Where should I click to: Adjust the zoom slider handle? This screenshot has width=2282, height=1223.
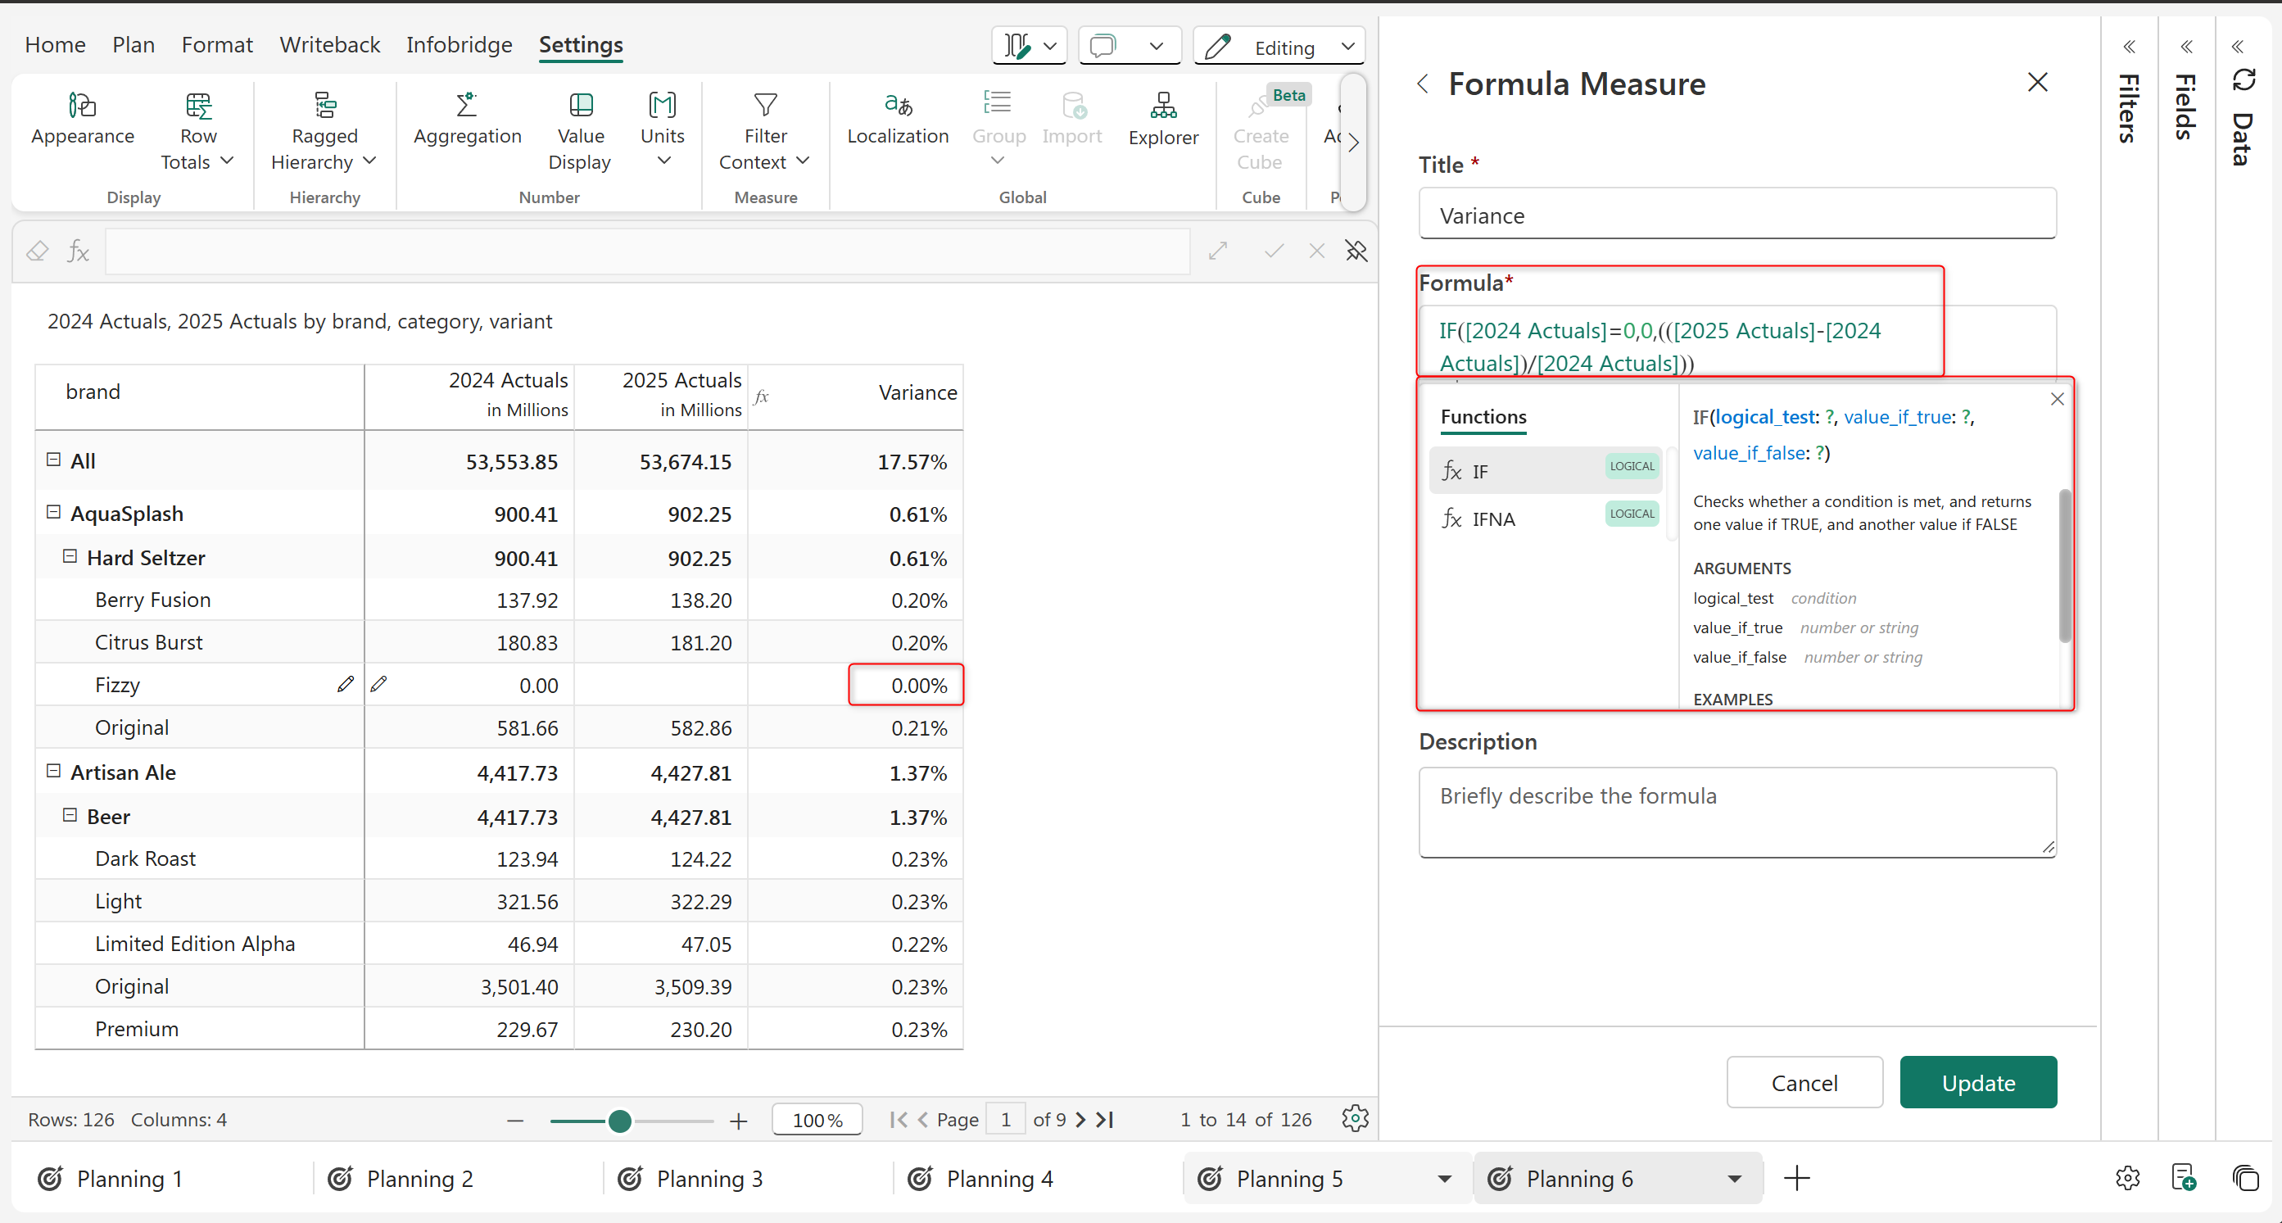(620, 1121)
